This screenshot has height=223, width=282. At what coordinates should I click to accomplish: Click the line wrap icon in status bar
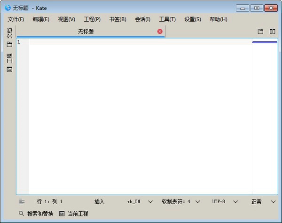coord(22,201)
